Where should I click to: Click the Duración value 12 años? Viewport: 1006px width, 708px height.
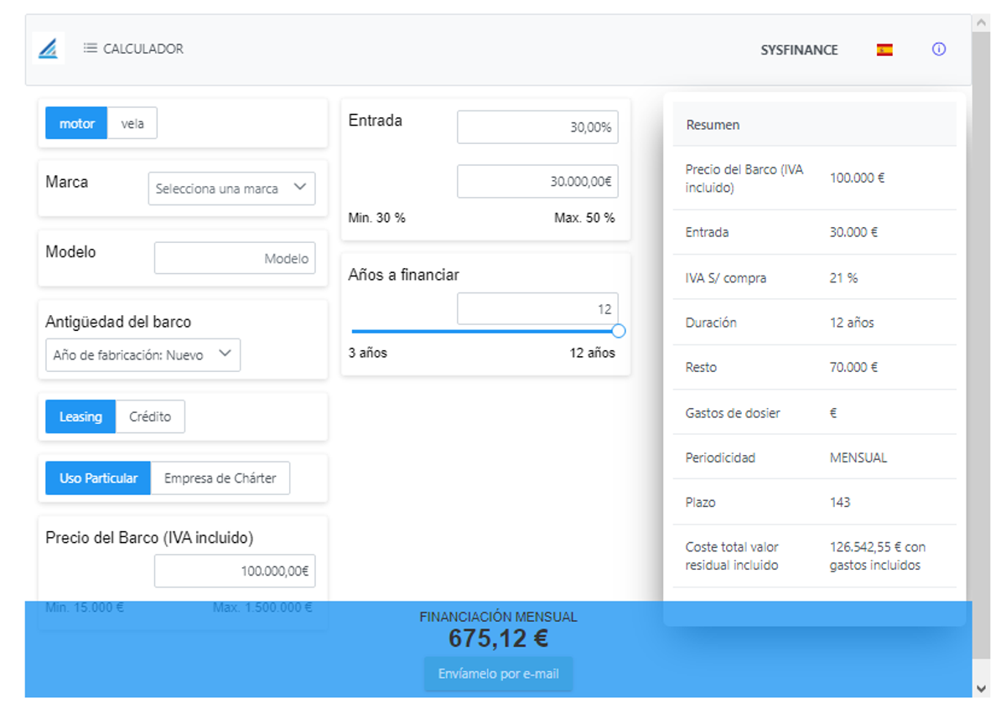click(852, 323)
